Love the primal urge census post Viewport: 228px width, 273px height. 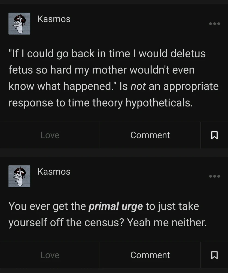(x=50, y=255)
